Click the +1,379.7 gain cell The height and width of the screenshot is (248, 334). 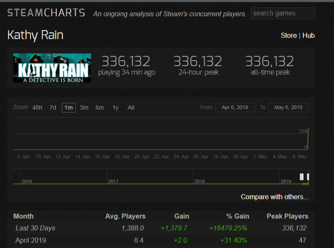coord(174,228)
